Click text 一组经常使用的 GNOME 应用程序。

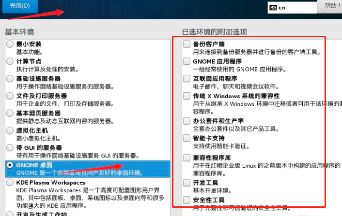[x=240, y=70]
